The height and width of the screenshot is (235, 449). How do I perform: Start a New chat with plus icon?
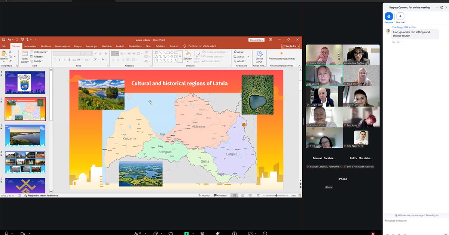pyautogui.click(x=400, y=16)
